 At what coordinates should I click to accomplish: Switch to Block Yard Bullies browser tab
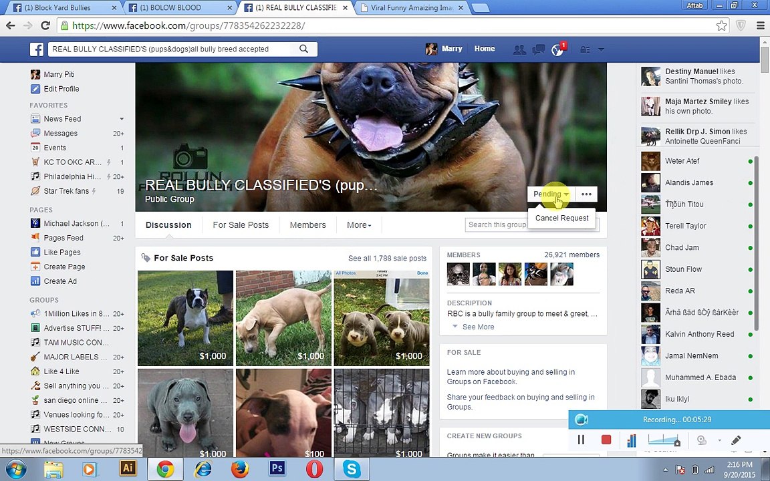coord(63,7)
